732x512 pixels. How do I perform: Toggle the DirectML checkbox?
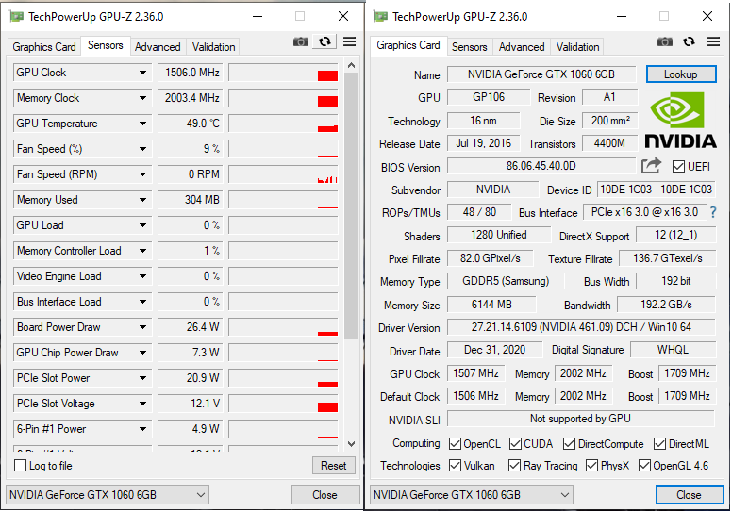pyautogui.click(x=659, y=443)
